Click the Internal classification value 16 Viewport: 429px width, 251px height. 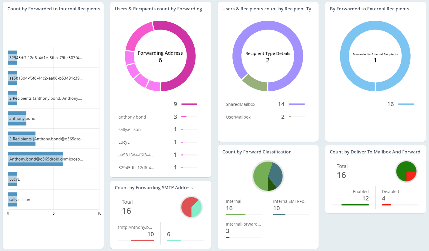[x=229, y=208]
